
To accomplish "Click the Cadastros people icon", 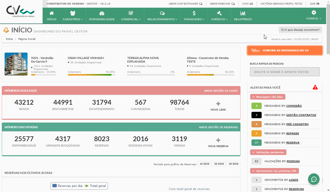I will [x=73, y=13].
